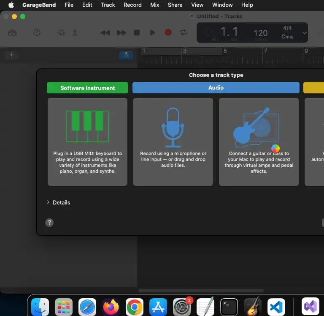Open System Settings from the Dock
This screenshot has height=316, width=324.
click(x=182, y=307)
